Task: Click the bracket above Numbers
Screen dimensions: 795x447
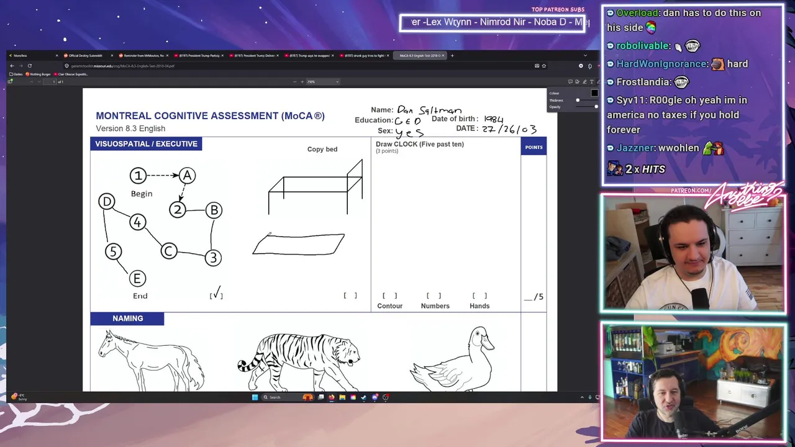Action: 434,296
